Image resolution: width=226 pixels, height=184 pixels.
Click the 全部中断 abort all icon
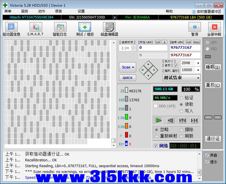coord(214,27)
